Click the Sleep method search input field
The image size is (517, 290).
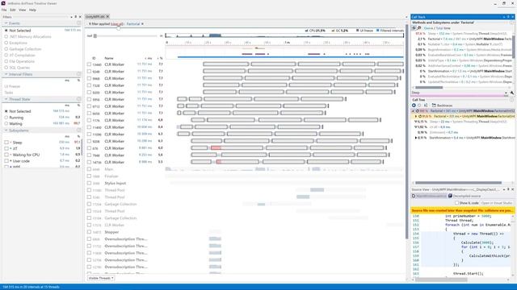458,93
